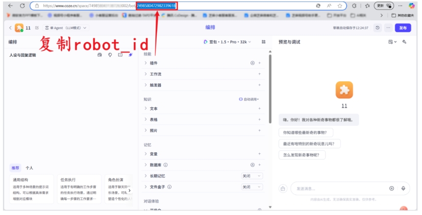The width and height of the screenshot is (422, 215).
Task: Open the preview panel dropdown next to debug icon
Action: 393,42
